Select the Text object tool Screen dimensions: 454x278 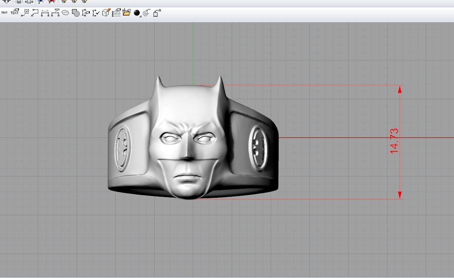[4, 13]
